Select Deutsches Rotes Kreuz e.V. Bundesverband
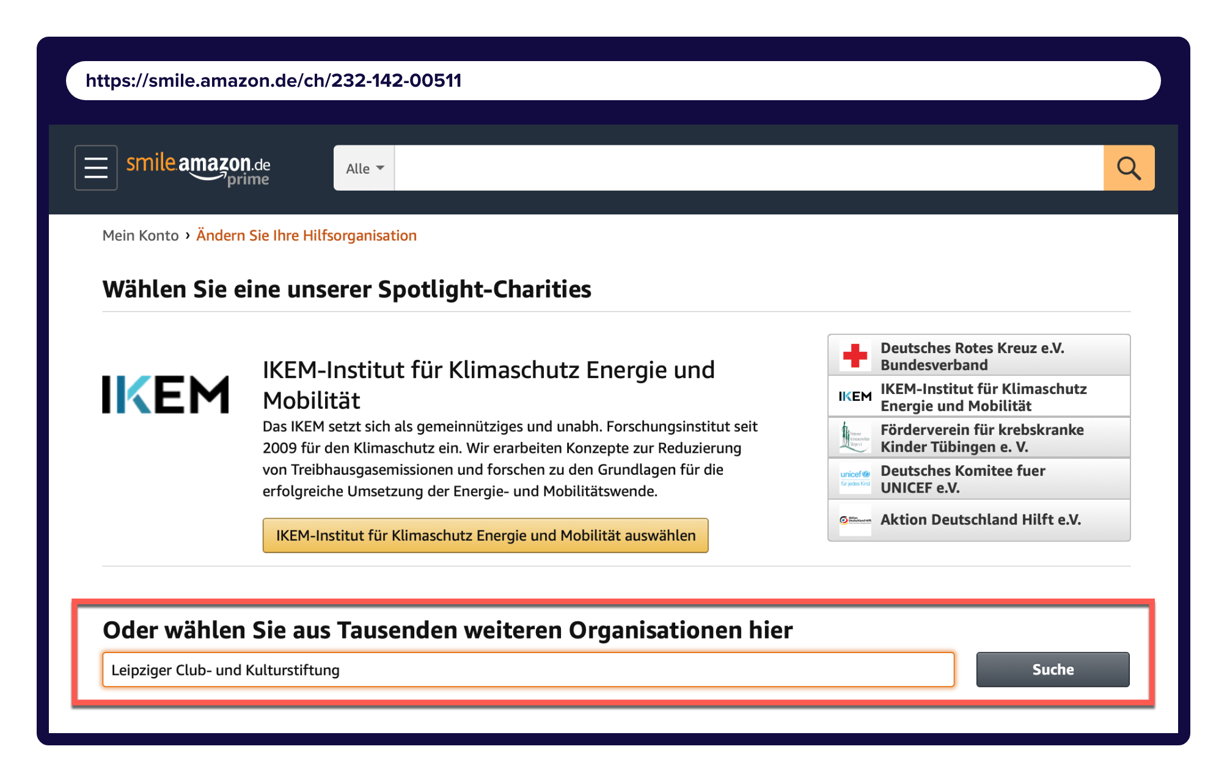 coord(979,356)
